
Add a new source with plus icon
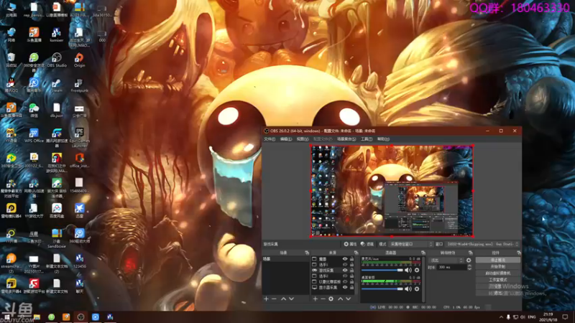[x=315, y=299]
